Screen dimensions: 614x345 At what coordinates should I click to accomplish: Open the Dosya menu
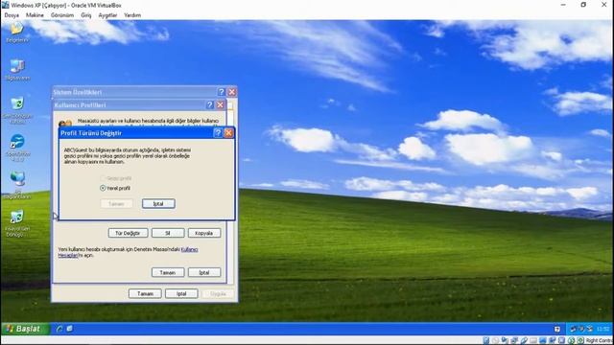[x=12, y=15]
